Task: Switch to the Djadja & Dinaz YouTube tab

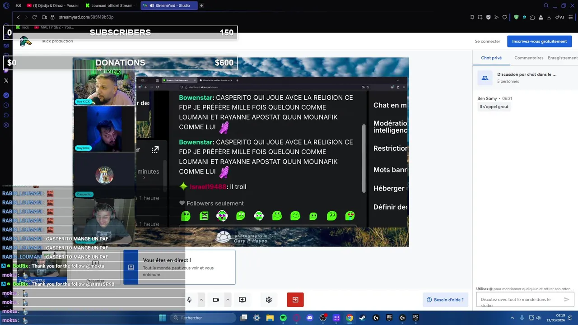Action: (53, 6)
